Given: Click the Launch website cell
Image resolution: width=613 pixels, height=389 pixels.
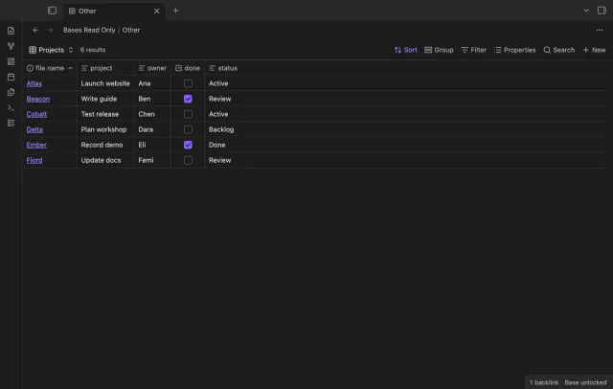Looking at the screenshot, I should click(105, 83).
